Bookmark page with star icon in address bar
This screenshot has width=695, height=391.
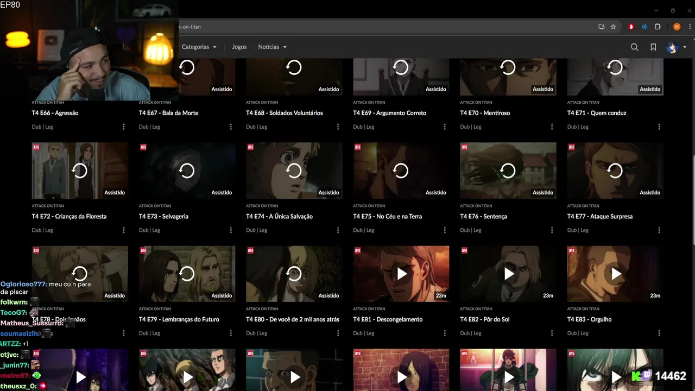pos(613,27)
